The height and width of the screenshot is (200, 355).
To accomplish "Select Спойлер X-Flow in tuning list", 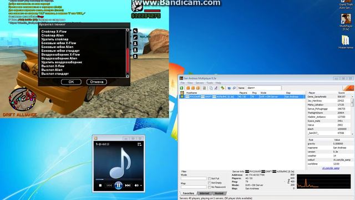I will pyautogui.click(x=54, y=32).
